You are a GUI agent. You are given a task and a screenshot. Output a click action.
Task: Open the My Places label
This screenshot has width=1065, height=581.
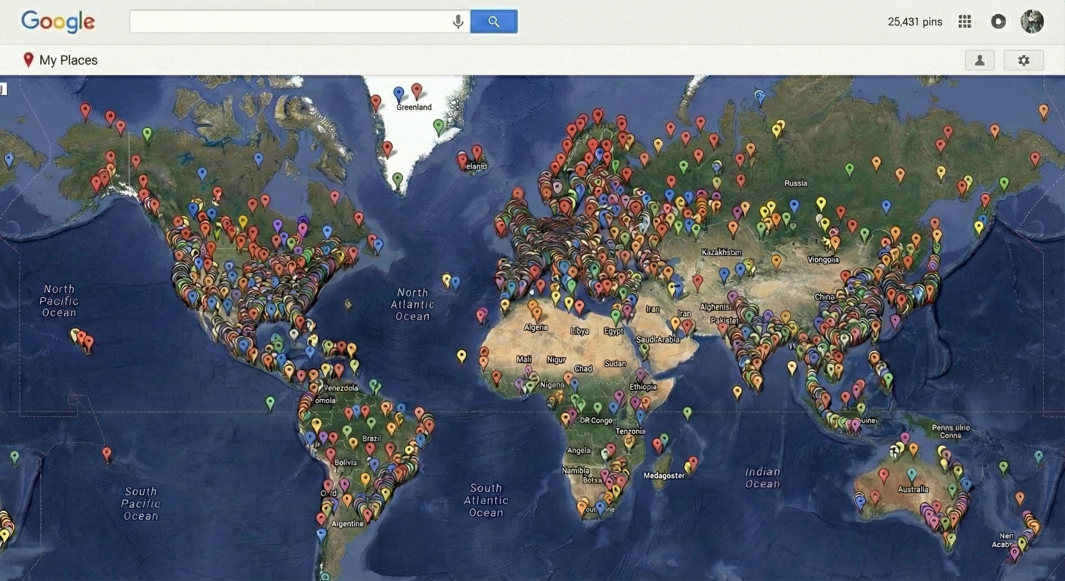point(68,61)
